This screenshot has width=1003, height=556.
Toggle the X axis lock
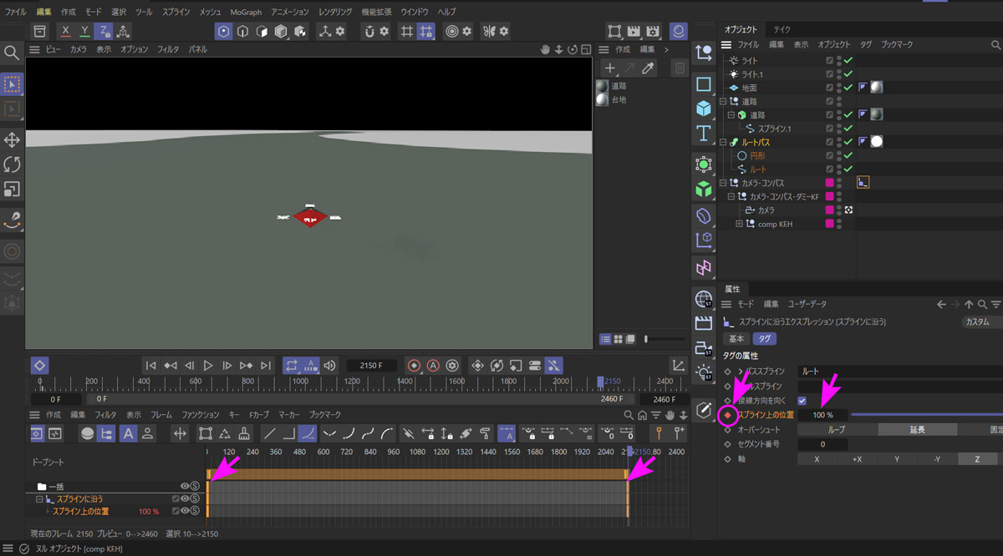point(66,31)
